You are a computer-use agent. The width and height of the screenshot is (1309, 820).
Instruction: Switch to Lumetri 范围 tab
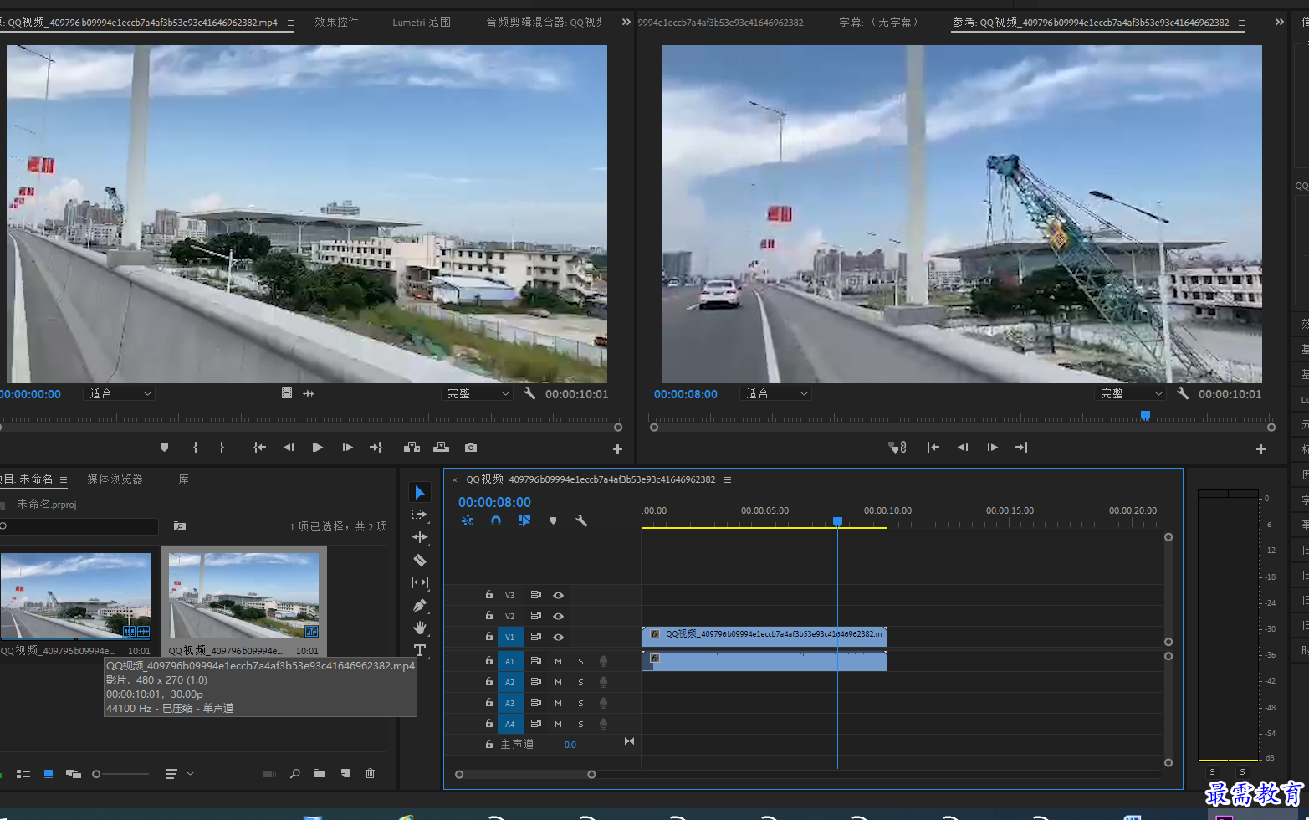[422, 22]
